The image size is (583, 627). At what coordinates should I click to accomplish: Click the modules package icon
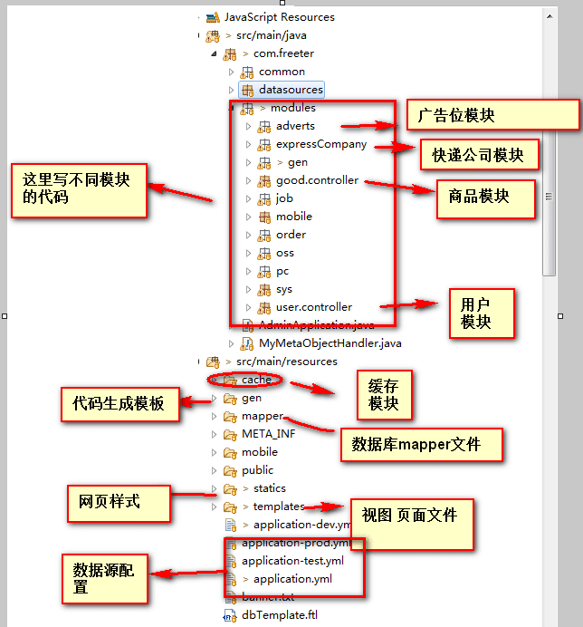[247, 109]
